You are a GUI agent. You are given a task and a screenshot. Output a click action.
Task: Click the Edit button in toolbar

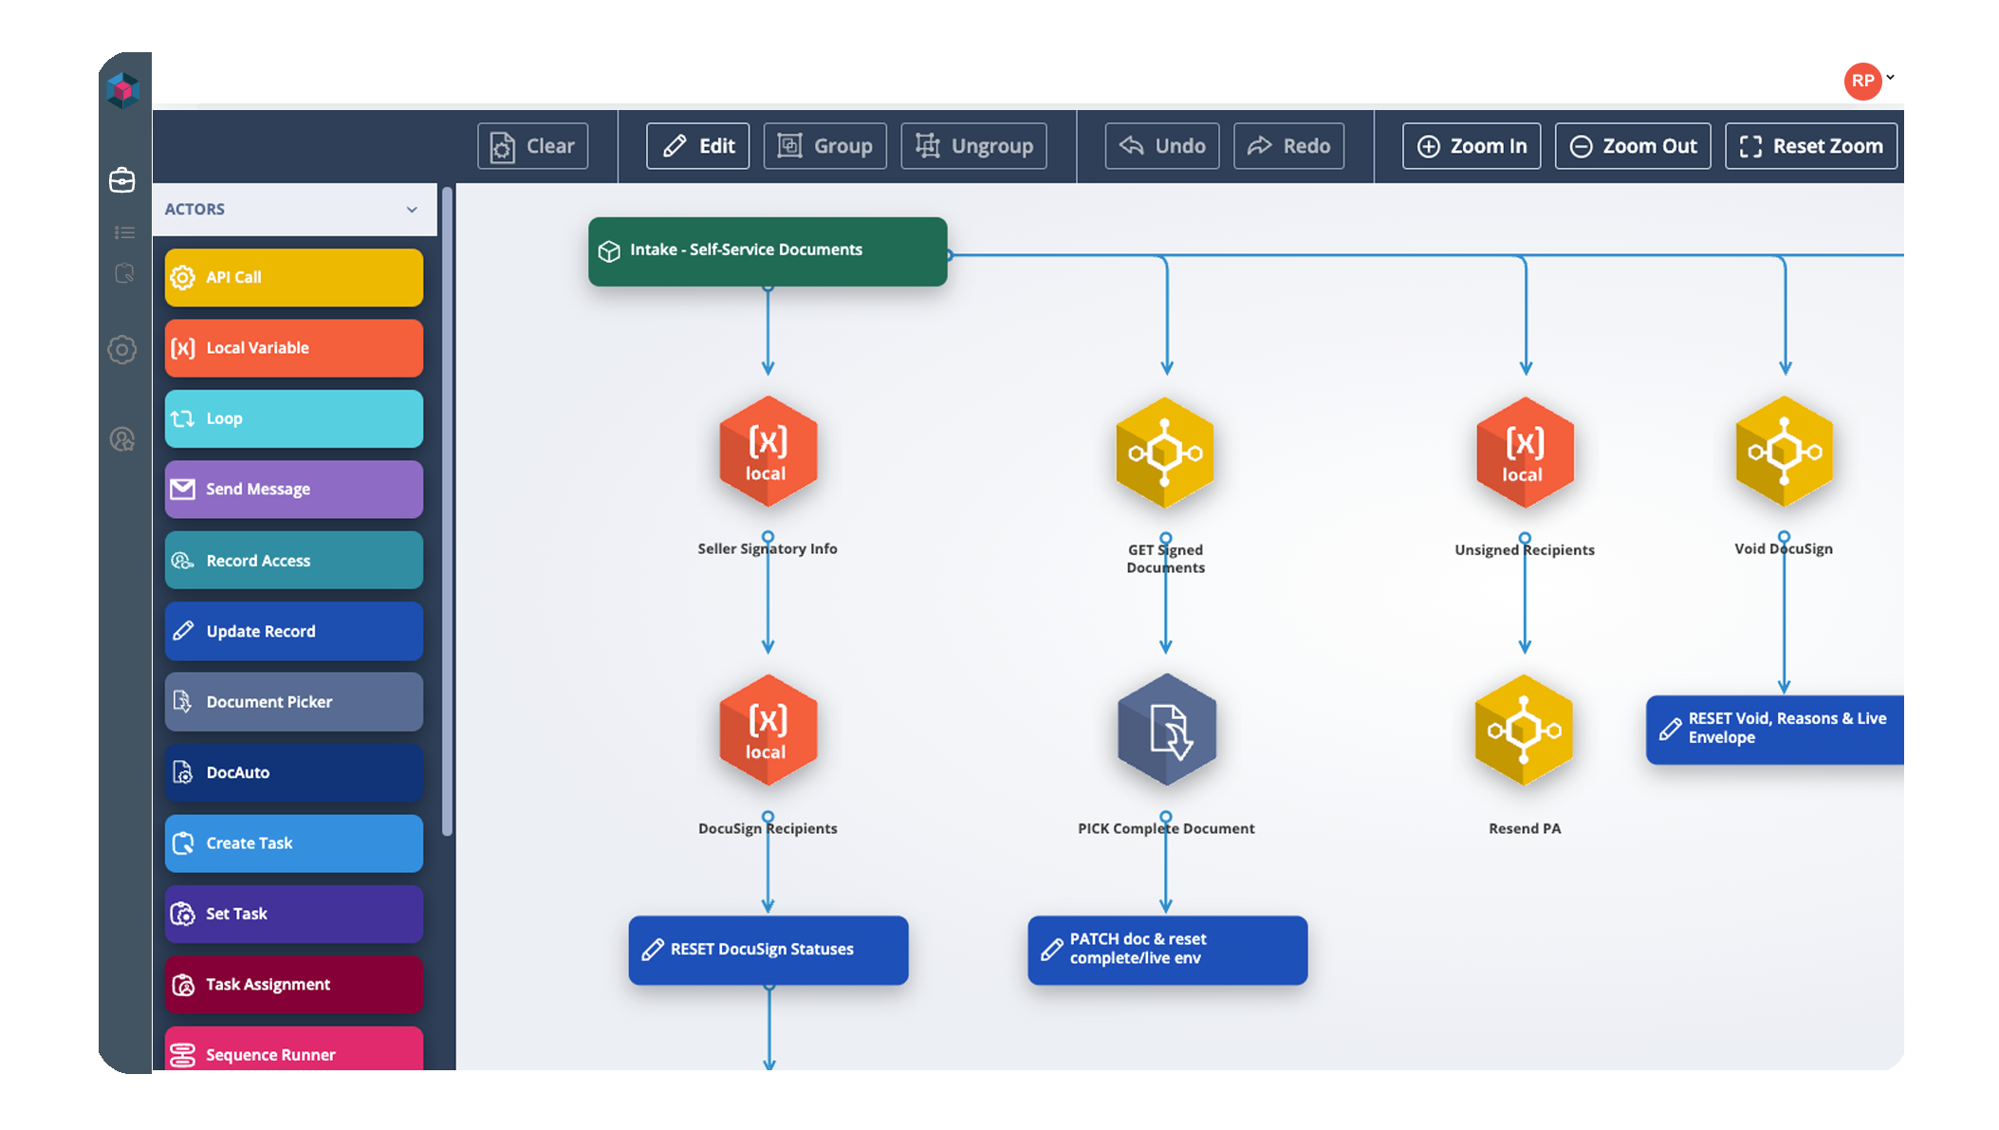pyautogui.click(x=697, y=146)
